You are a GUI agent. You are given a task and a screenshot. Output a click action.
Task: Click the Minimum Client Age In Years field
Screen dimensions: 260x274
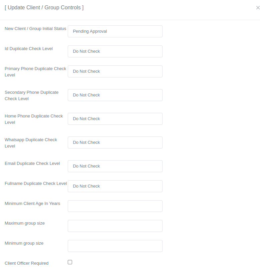pos(115,206)
